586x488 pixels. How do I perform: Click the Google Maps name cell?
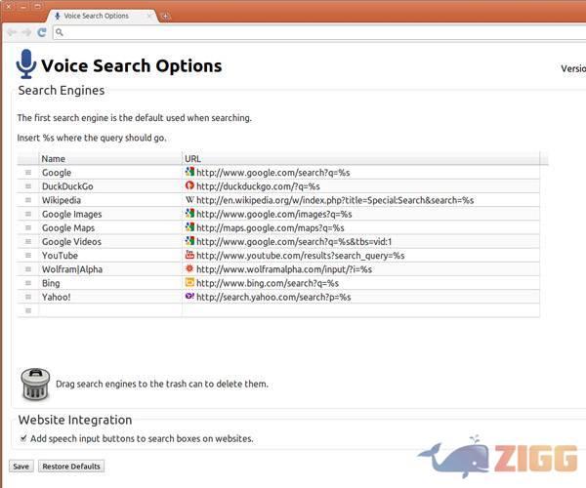109,227
